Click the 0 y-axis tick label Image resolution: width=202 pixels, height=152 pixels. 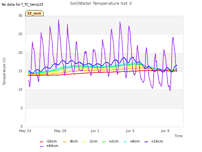point(21,126)
